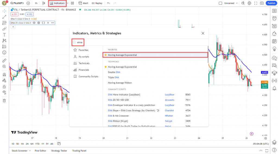Select the ruler measure tool

4,61
